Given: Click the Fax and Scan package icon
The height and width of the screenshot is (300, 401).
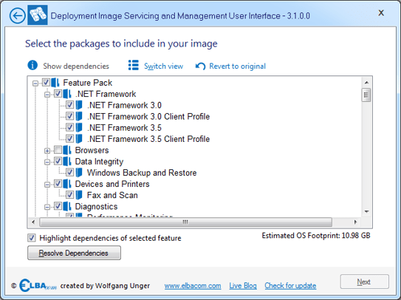Looking at the screenshot, I should point(79,195).
